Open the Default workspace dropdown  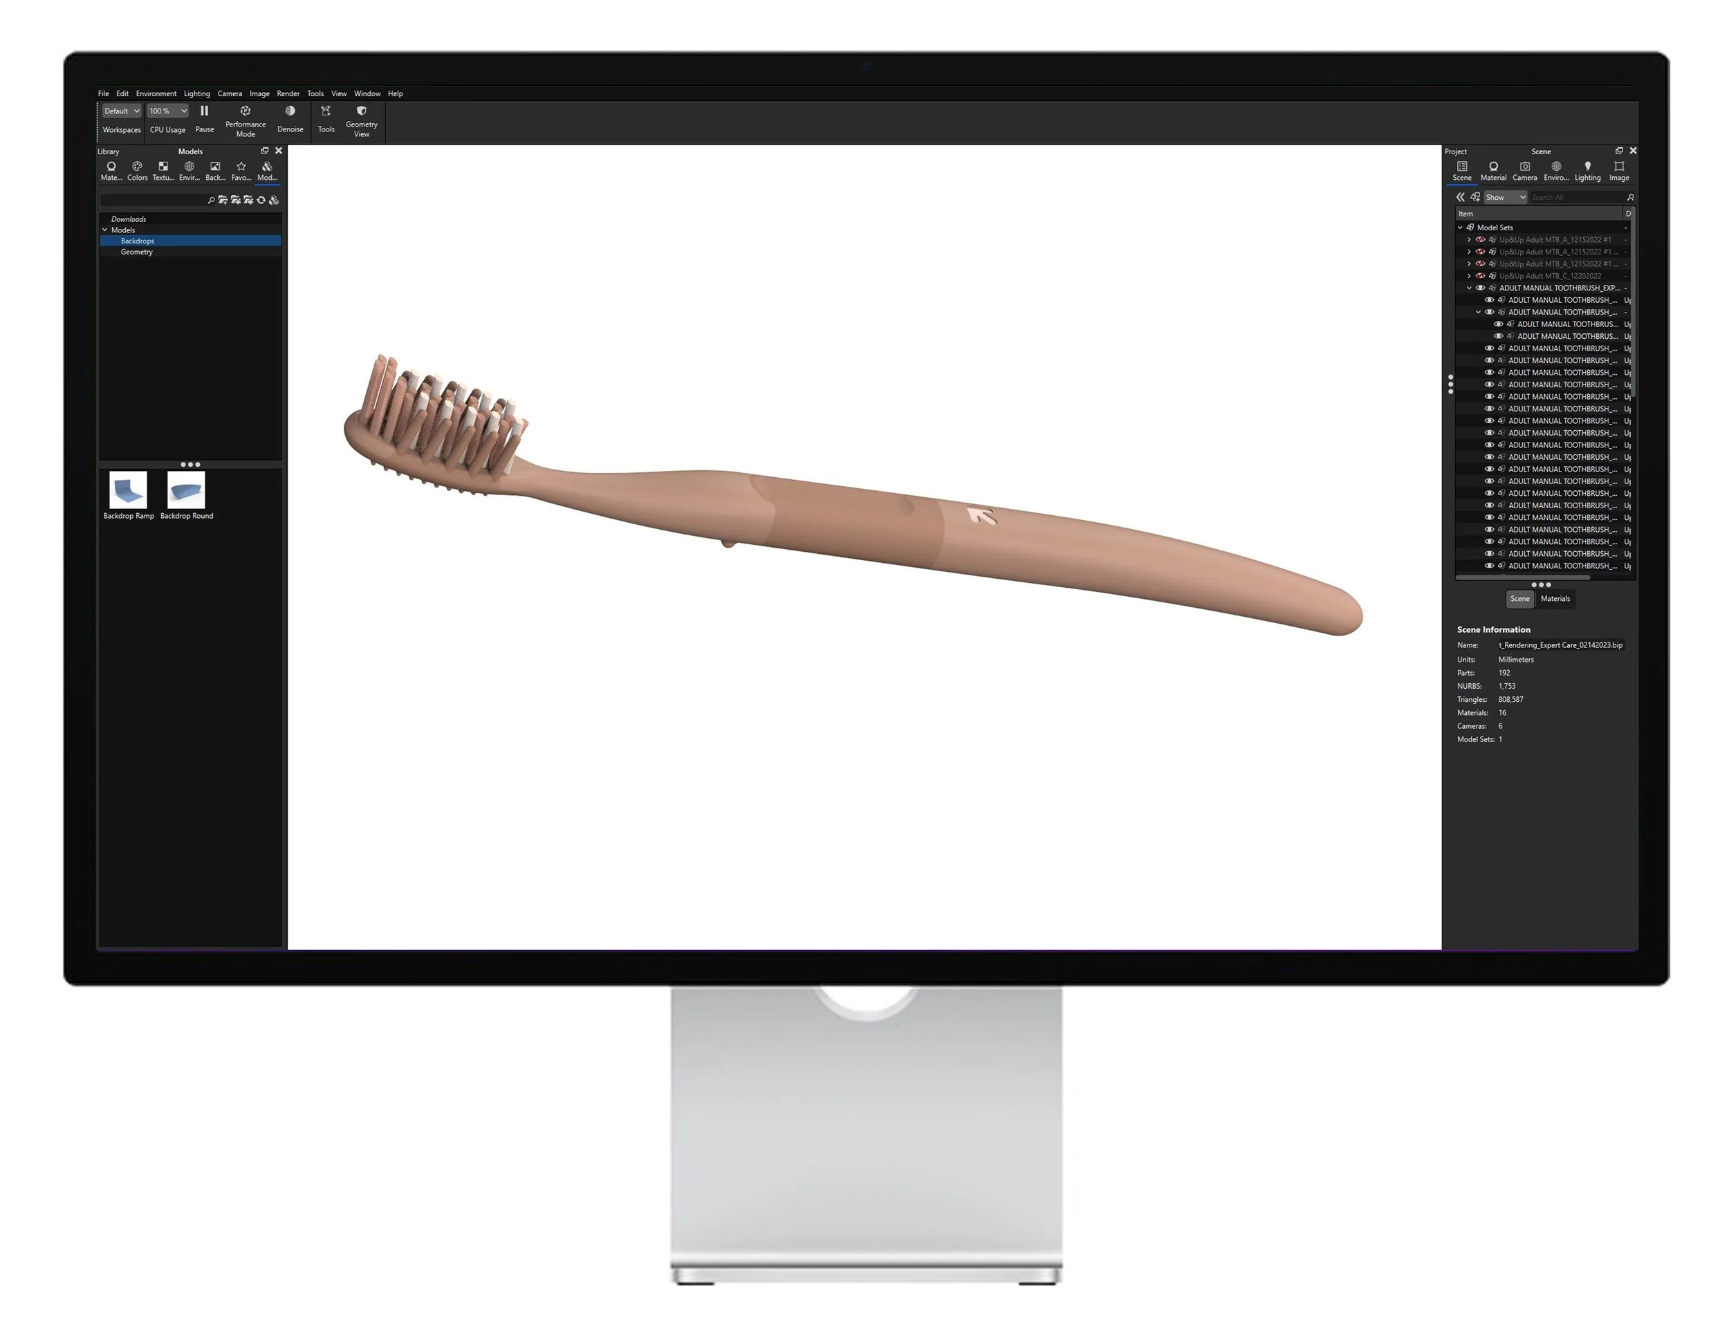(120, 111)
